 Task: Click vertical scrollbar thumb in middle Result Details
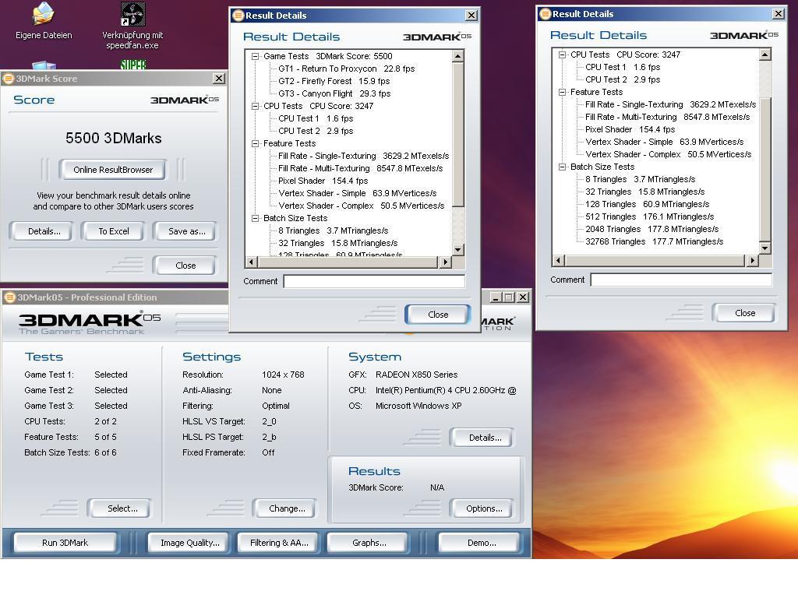(458, 134)
